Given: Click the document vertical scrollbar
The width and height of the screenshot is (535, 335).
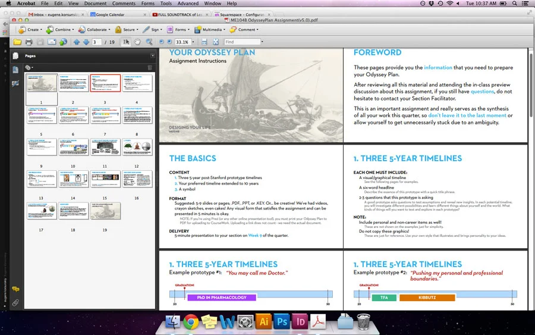Looking at the screenshot, I should point(531,85).
